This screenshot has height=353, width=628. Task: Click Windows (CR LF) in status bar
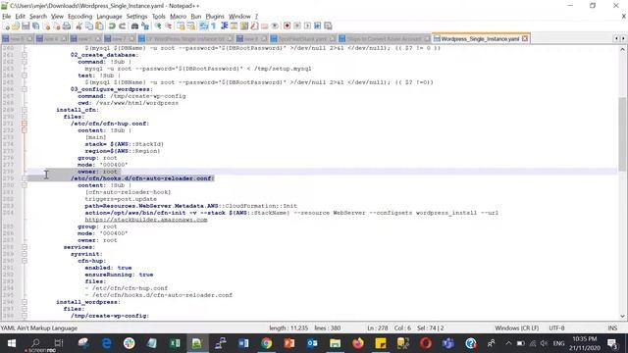coord(516,328)
